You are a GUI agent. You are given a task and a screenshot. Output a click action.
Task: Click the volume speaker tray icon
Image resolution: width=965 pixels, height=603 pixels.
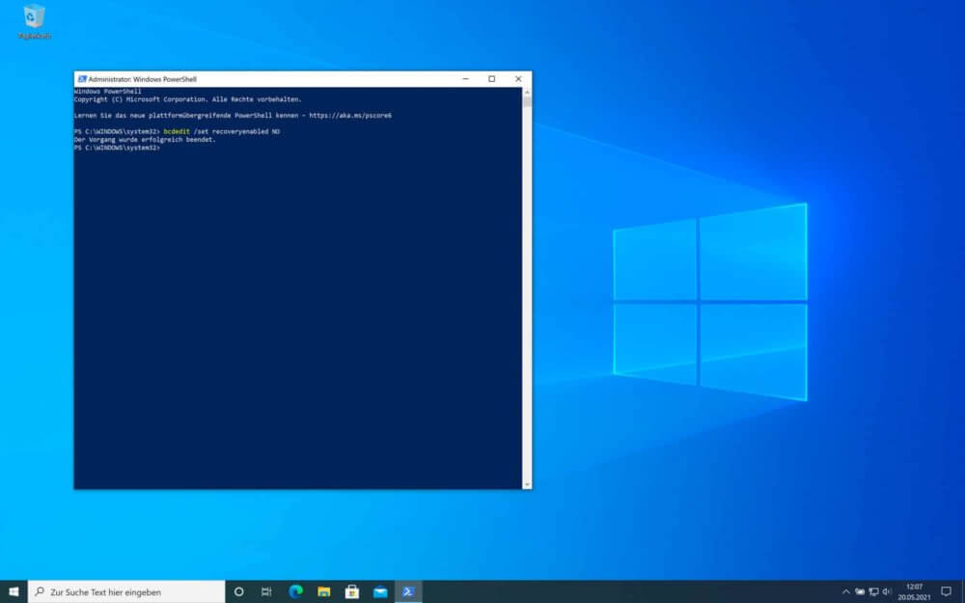pos(887,592)
